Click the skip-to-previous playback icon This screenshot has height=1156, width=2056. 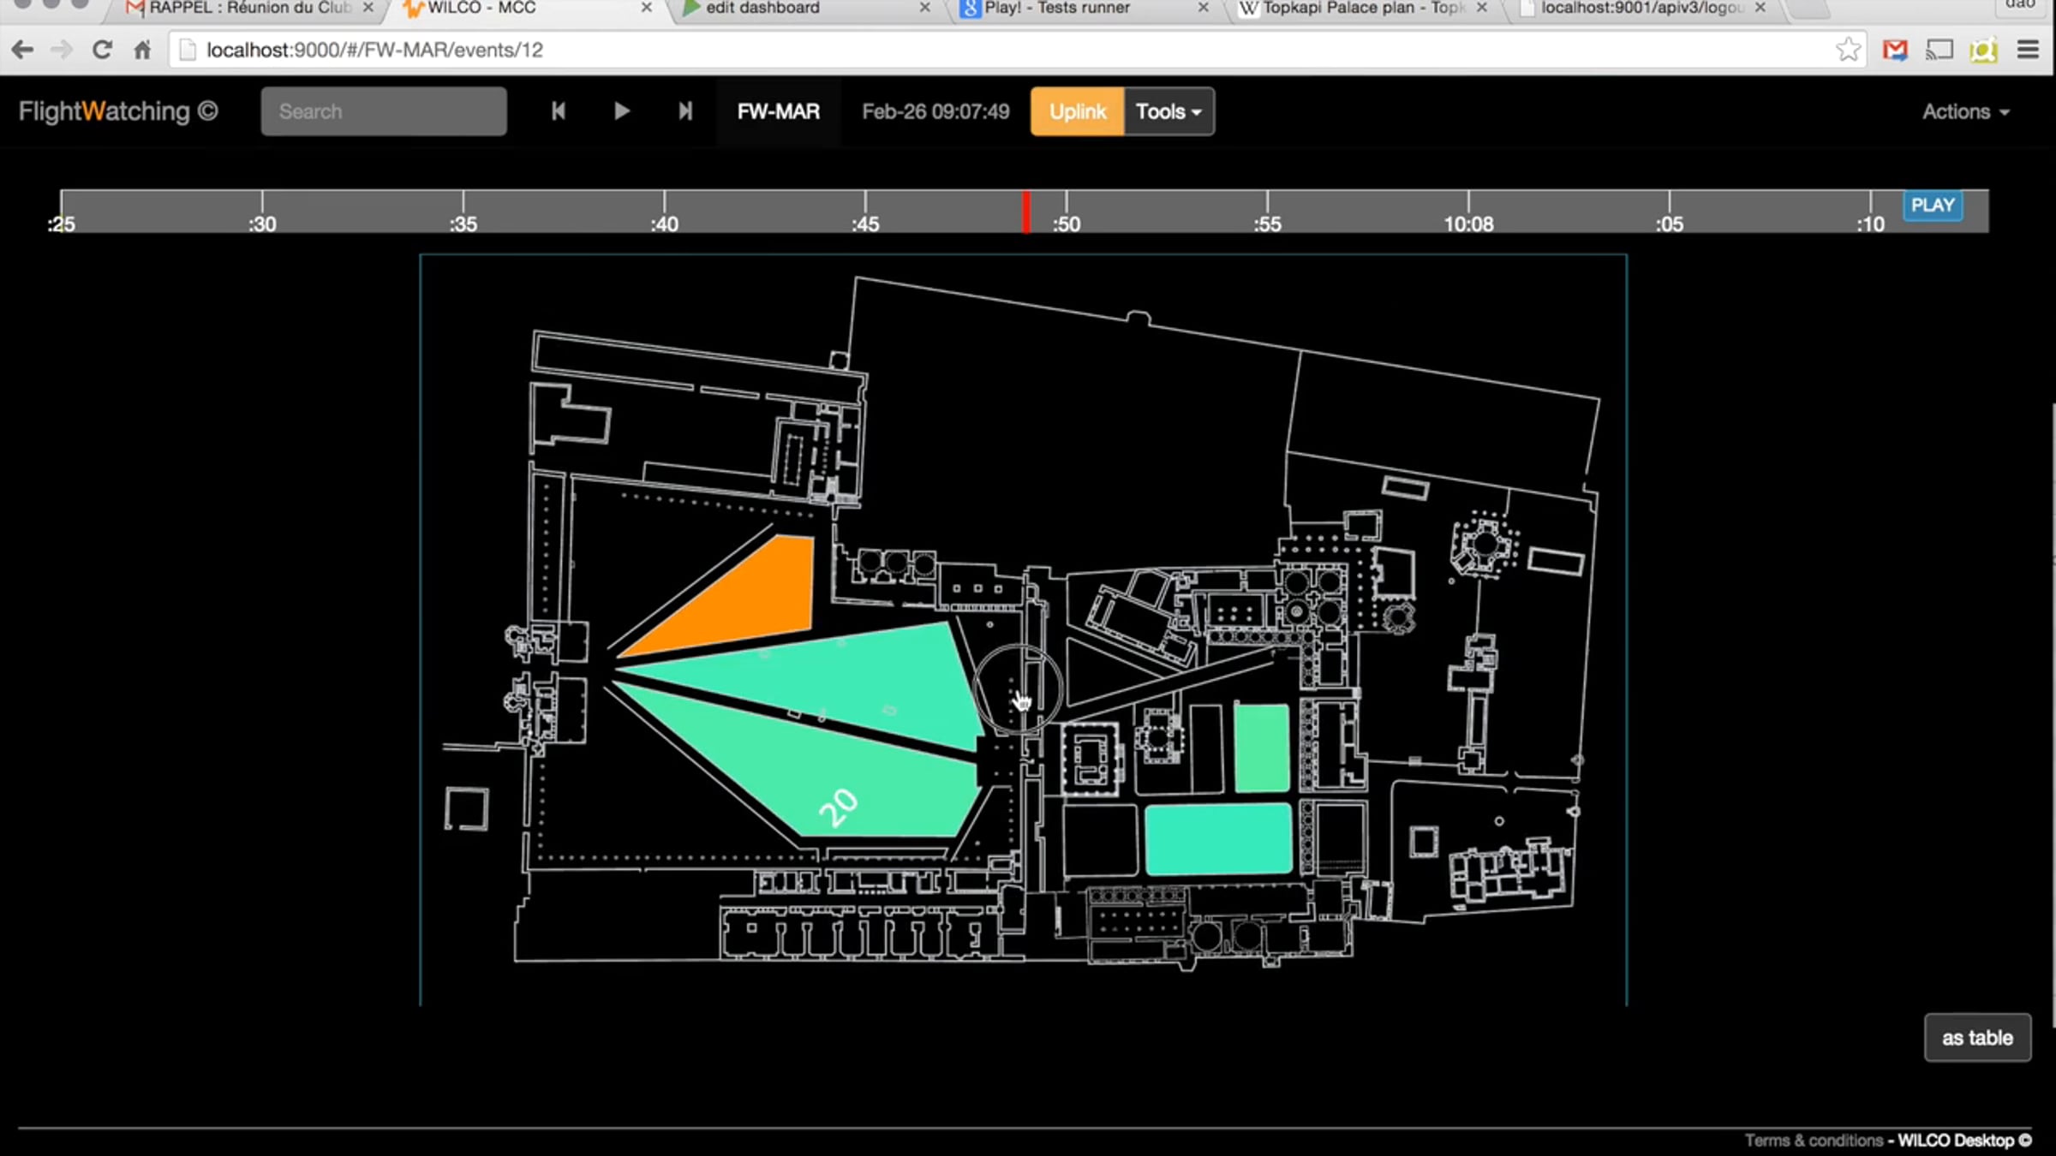click(x=559, y=111)
